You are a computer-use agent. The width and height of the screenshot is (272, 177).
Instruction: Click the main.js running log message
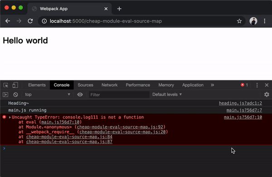coord(27,110)
